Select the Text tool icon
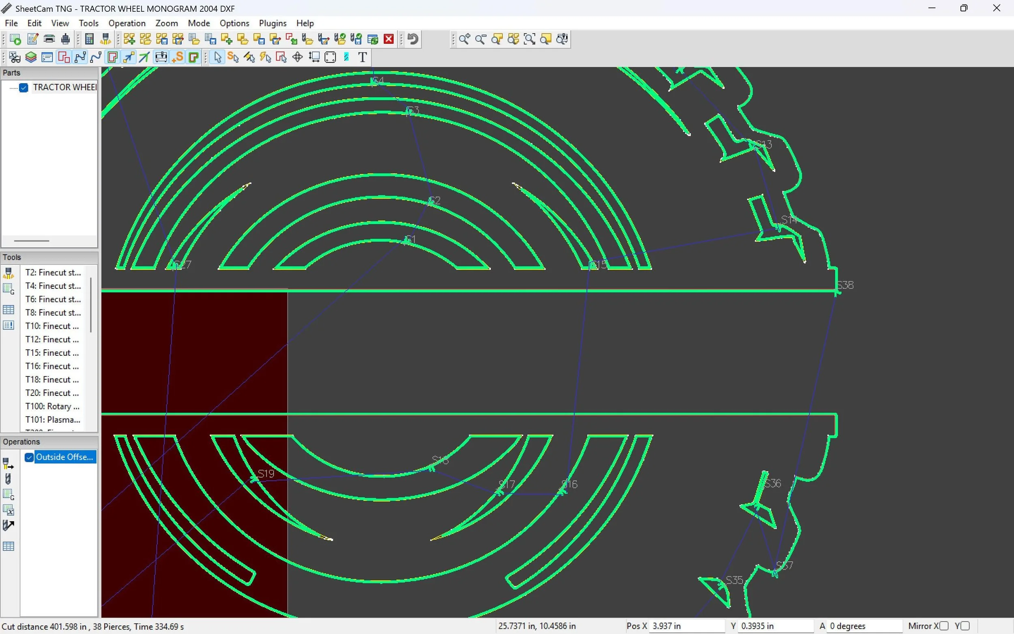1014x634 pixels. tap(363, 57)
